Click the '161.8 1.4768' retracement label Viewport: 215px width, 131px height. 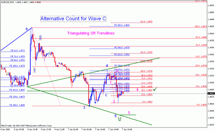(x=146, y=52)
